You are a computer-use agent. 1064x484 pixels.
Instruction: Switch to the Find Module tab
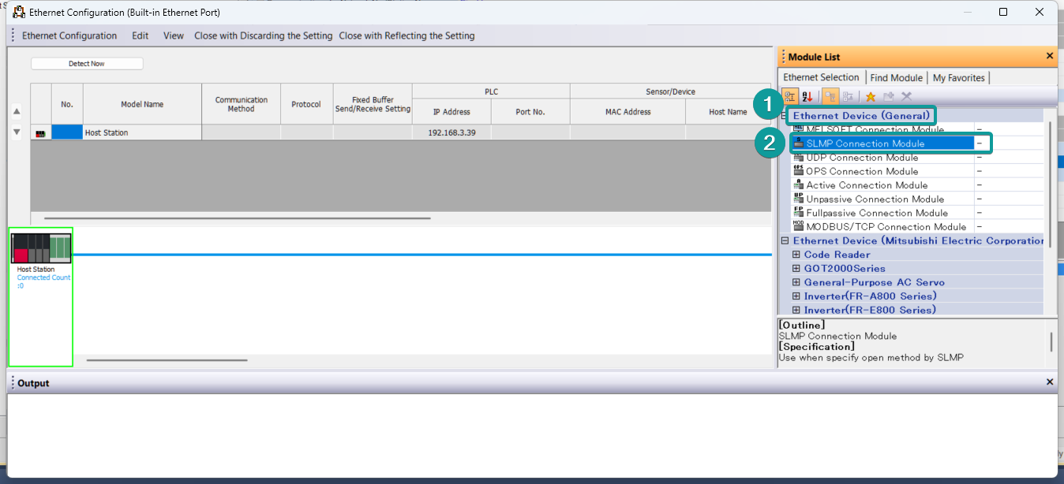click(896, 77)
